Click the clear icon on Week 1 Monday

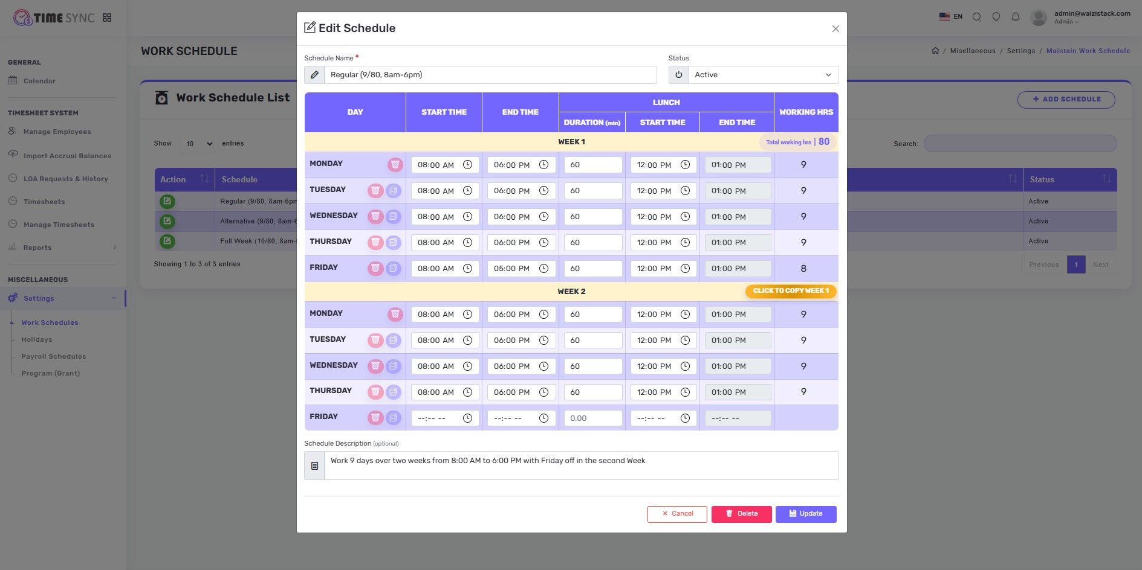coord(395,165)
